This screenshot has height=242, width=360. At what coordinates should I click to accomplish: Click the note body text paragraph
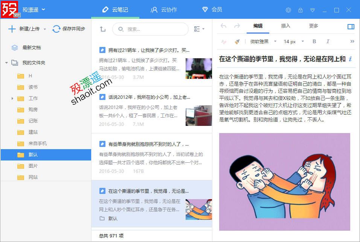[x=285, y=98]
